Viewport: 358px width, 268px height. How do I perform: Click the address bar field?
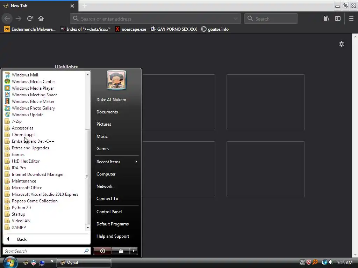(x=155, y=19)
